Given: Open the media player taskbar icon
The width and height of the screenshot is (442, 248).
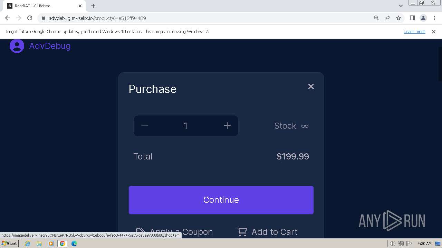Looking at the screenshot, I should click(51, 244).
